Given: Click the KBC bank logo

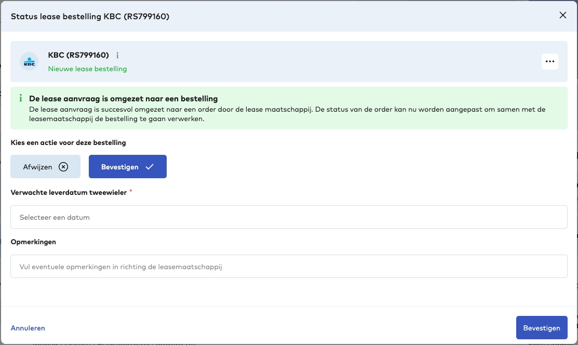Looking at the screenshot, I should (29, 61).
